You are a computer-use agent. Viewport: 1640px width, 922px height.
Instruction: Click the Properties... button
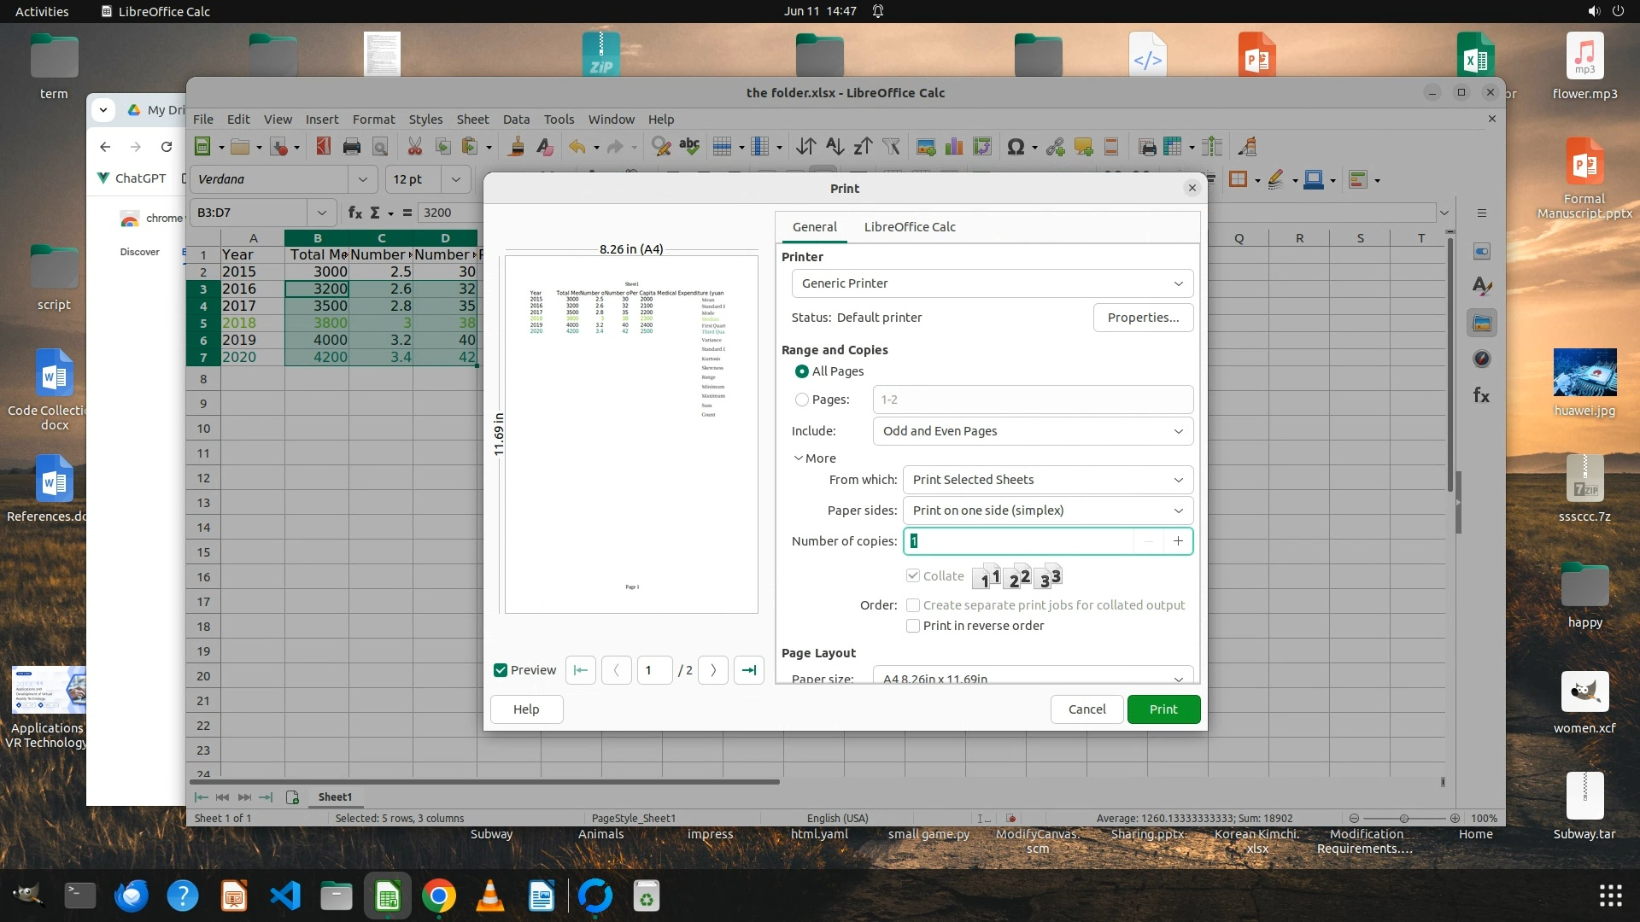1143,318
